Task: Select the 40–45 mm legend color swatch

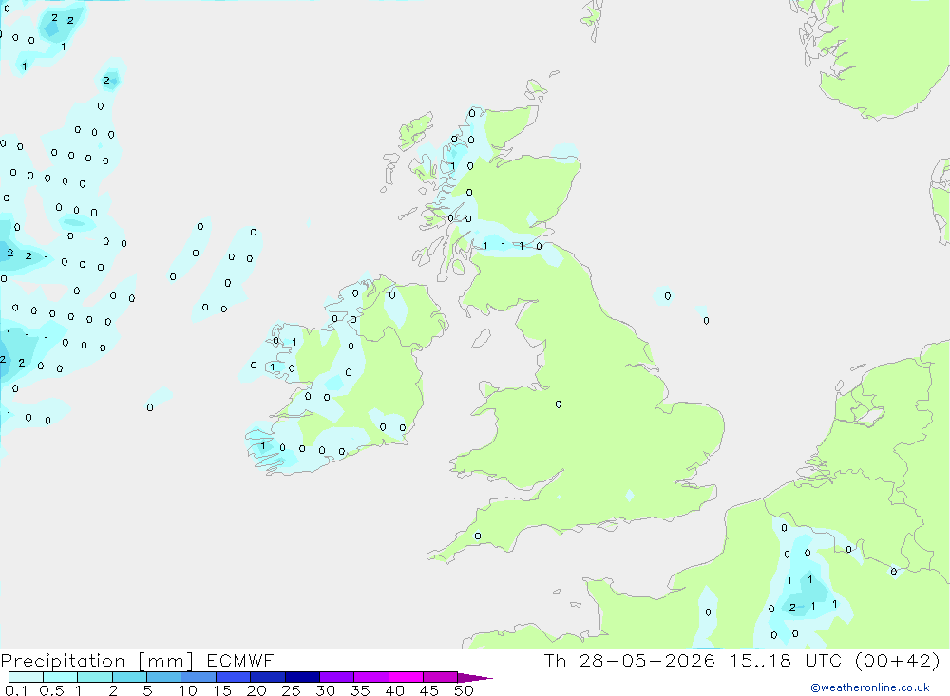Action: pyautogui.click(x=406, y=677)
